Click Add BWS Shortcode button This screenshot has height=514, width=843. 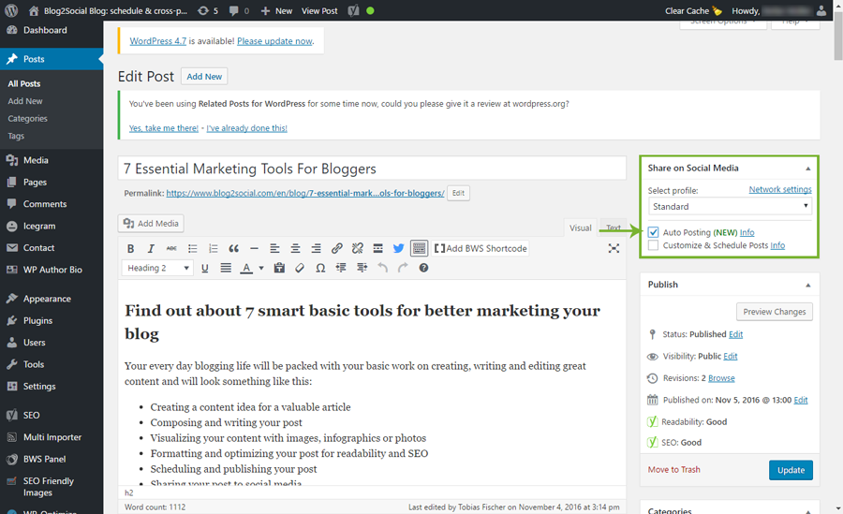481,248
